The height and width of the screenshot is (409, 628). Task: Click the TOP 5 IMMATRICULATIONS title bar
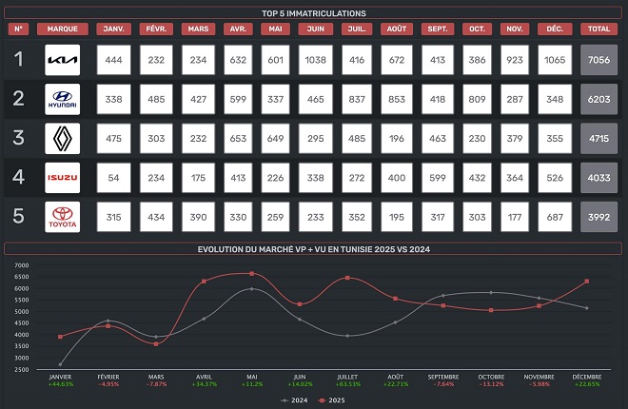click(x=313, y=13)
